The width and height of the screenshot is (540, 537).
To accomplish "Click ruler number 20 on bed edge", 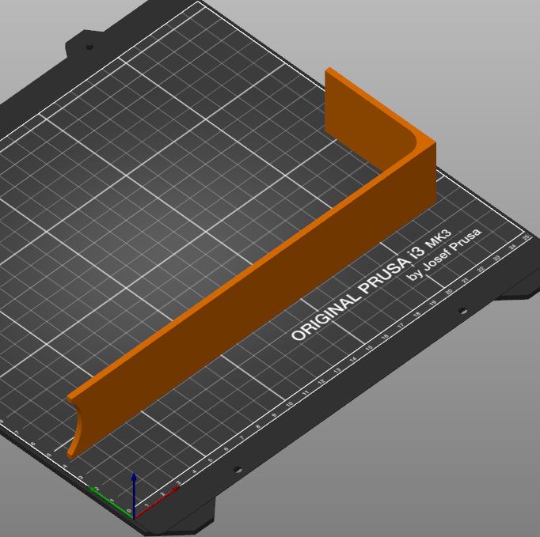I will pyautogui.click(x=449, y=292).
